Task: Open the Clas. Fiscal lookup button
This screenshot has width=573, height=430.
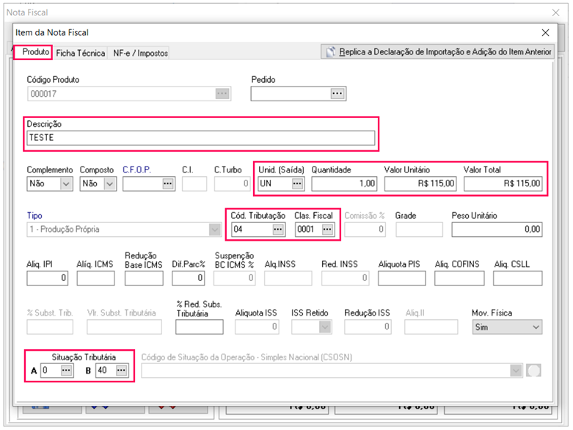Action: click(327, 230)
